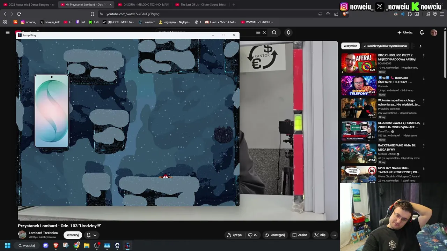
Task: Open the OmeTV Video Chat bookmark
Action: click(x=220, y=22)
